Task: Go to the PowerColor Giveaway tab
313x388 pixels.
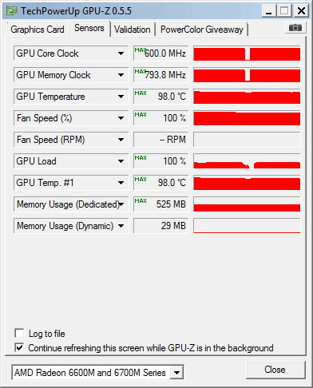Action: coord(202,30)
